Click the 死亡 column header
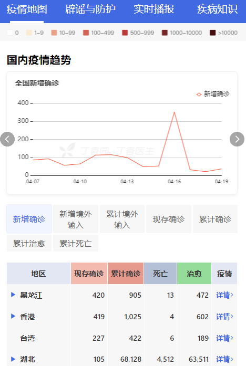 pyautogui.click(x=160, y=274)
